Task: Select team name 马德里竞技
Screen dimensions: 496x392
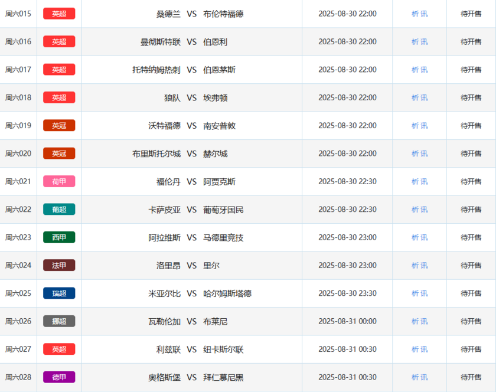Action: [x=223, y=237]
